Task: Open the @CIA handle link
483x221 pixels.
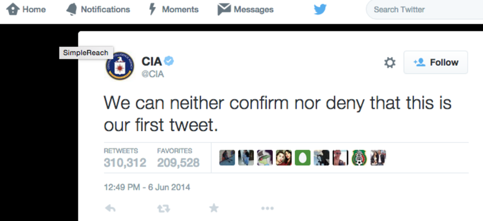Action: click(152, 75)
